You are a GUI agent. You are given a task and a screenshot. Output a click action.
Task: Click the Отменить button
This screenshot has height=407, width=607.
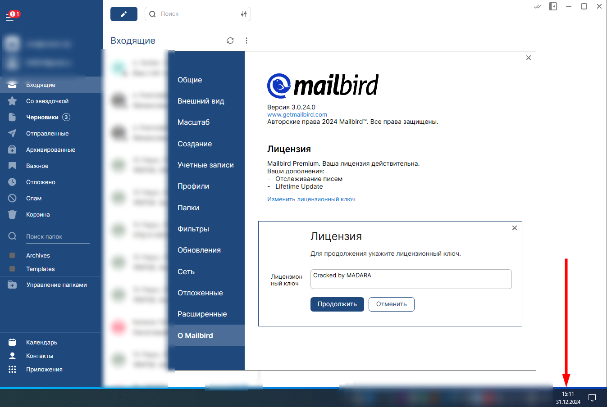point(392,304)
